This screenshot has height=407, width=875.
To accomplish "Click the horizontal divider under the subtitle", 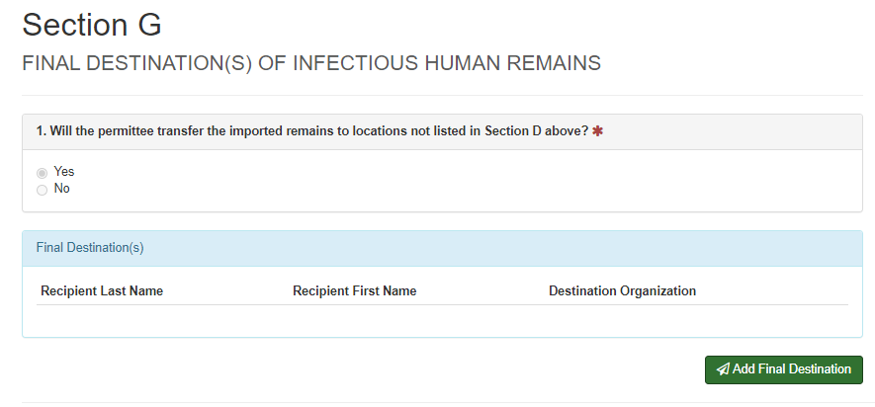I will click(442, 96).
